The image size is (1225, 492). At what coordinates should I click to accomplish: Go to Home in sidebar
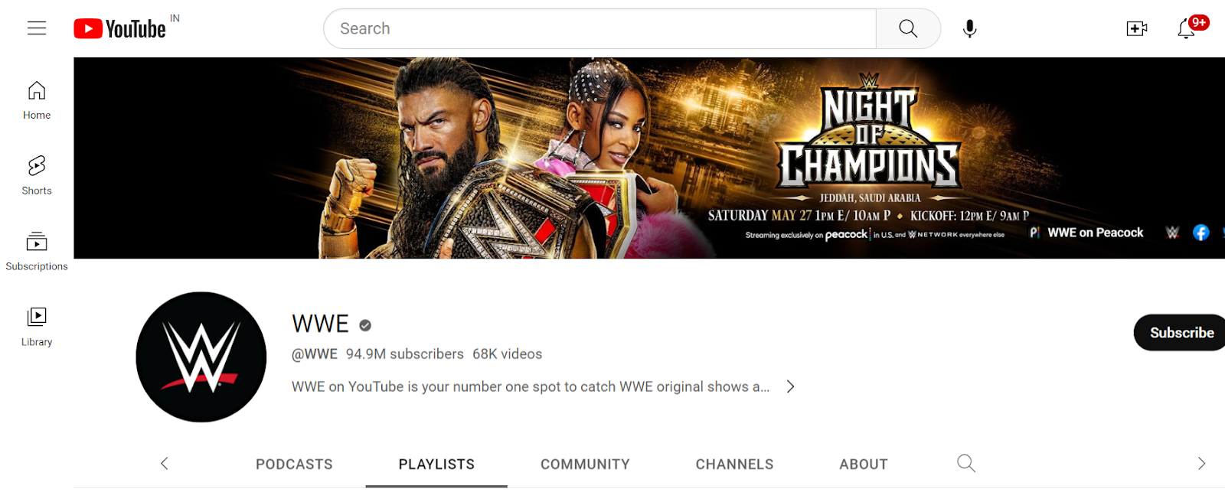37,100
